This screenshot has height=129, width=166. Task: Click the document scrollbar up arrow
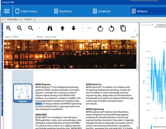137,35
